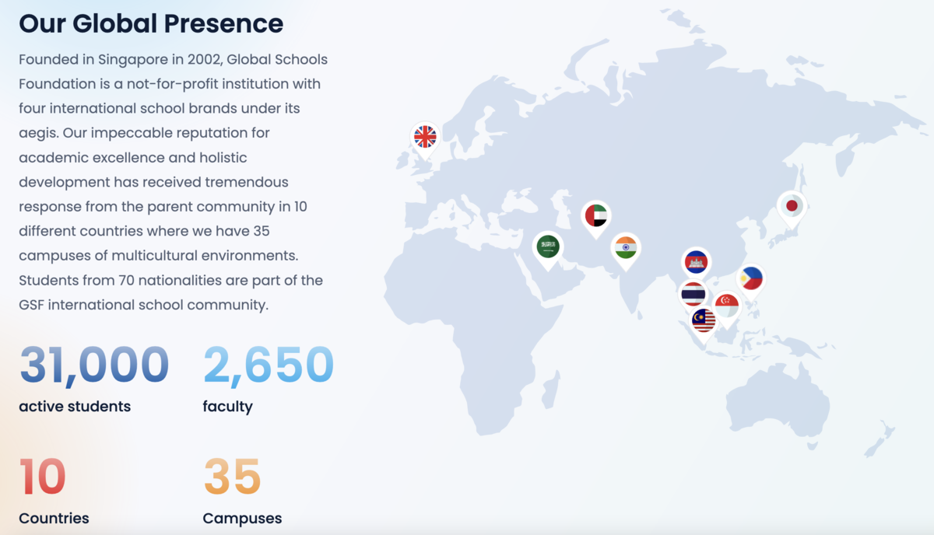Click the "31,000" students figure

coord(94,365)
